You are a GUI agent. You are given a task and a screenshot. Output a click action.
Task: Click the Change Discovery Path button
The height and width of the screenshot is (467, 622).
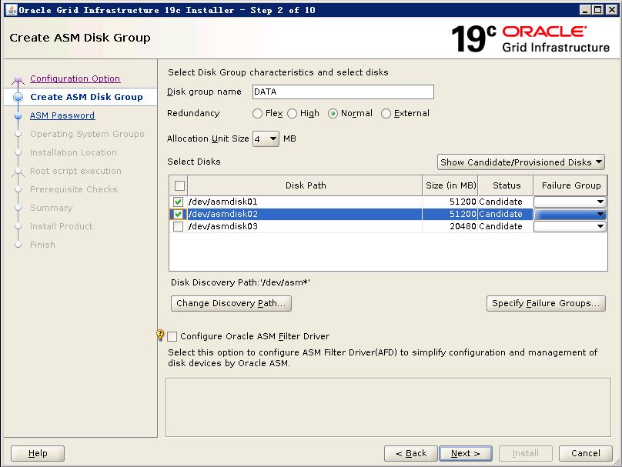pyautogui.click(x=231, y=303)
